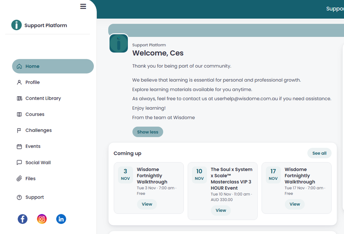
Task: Click the Social Wall chat bubble icon
Action: 19,162
